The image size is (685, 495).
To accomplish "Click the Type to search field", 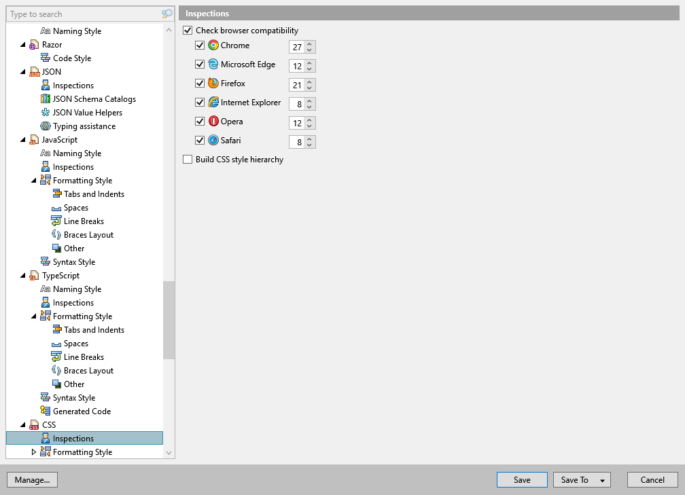I will point(85,14).
